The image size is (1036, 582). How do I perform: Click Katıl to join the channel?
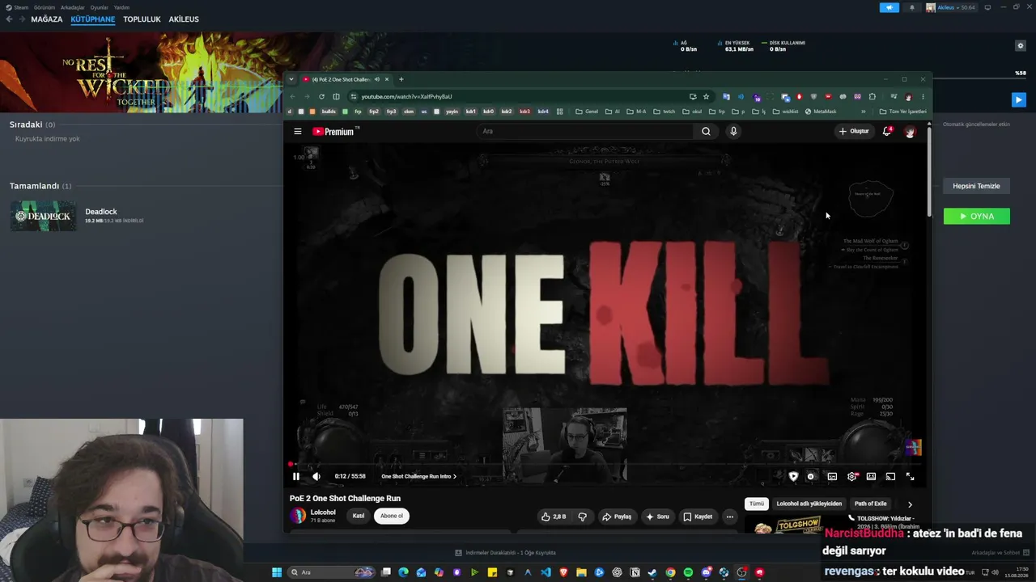358,516
